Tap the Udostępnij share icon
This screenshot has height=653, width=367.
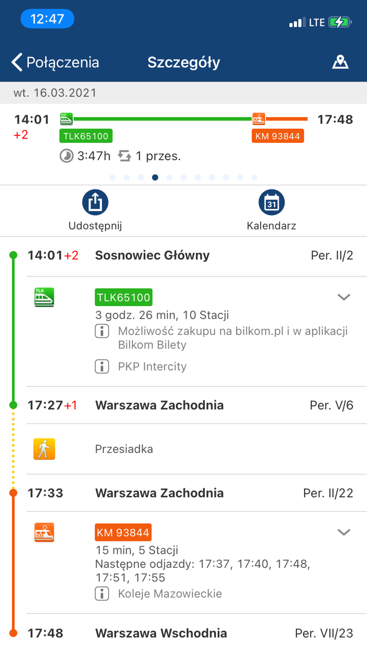95,203
